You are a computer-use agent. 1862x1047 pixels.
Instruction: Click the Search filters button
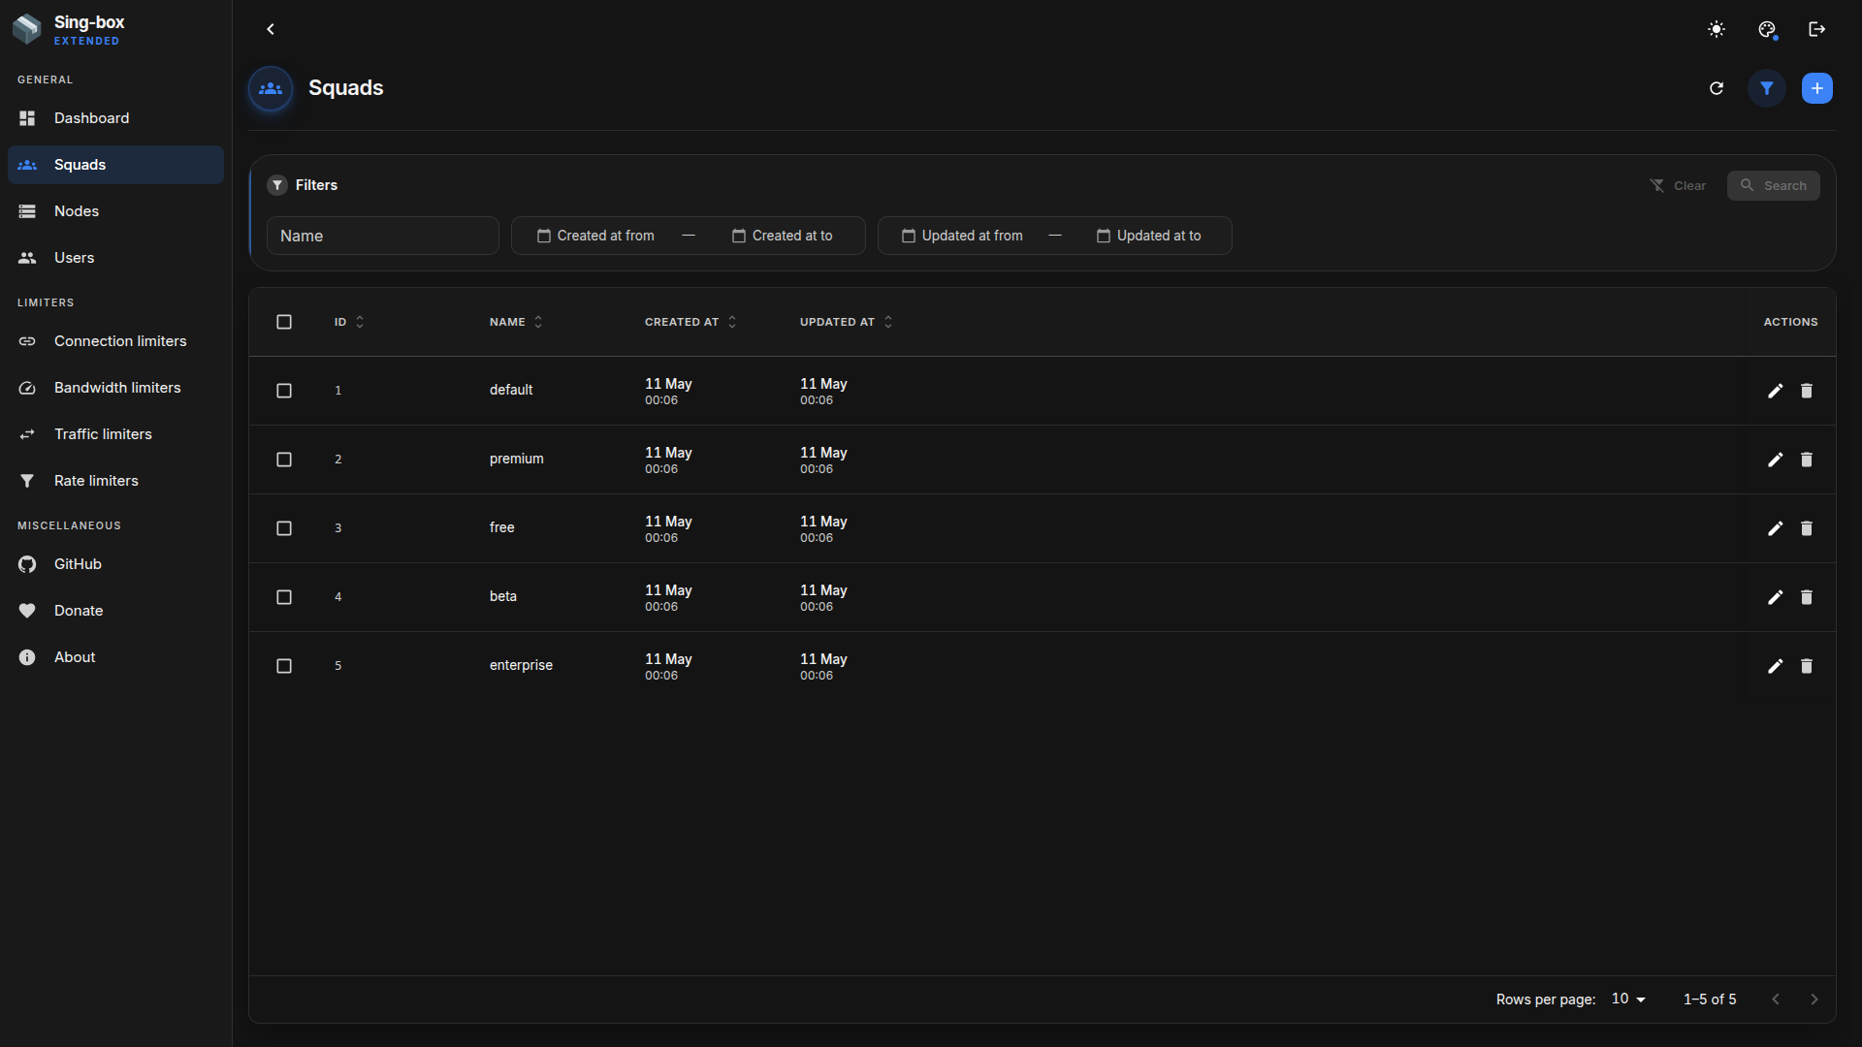[1773, 185]
